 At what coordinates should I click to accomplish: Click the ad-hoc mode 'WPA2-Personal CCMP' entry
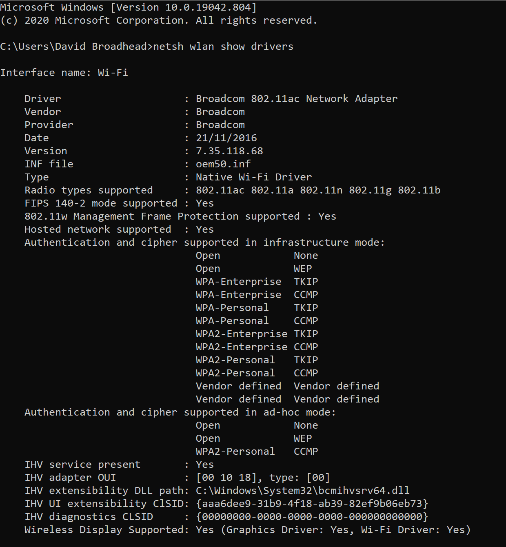(x=256, y=451)
